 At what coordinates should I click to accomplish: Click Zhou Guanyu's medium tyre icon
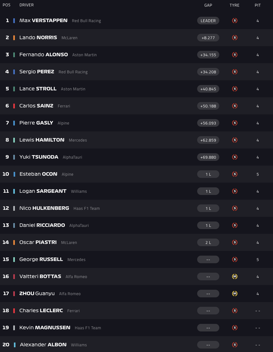[x=234, y=294]
